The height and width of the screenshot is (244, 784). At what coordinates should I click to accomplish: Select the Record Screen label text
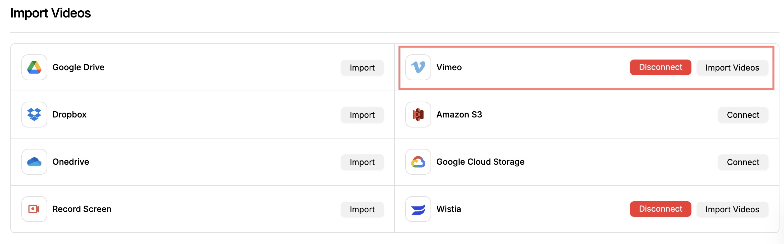82,209
